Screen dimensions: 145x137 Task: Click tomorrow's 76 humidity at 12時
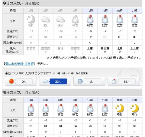90,126
